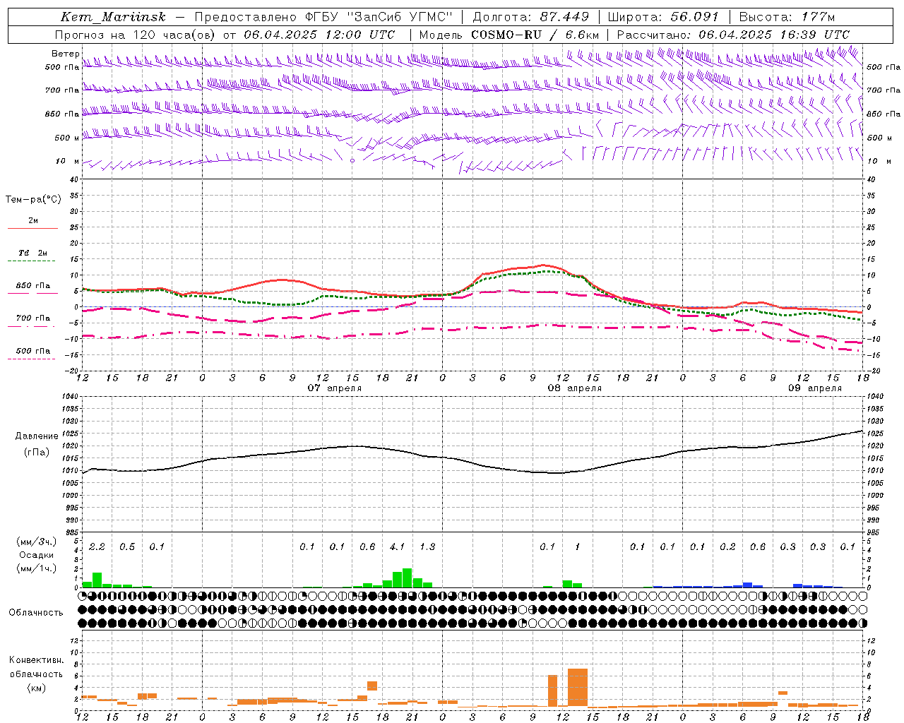Click the precipitation total 0.5

(127, 547)
